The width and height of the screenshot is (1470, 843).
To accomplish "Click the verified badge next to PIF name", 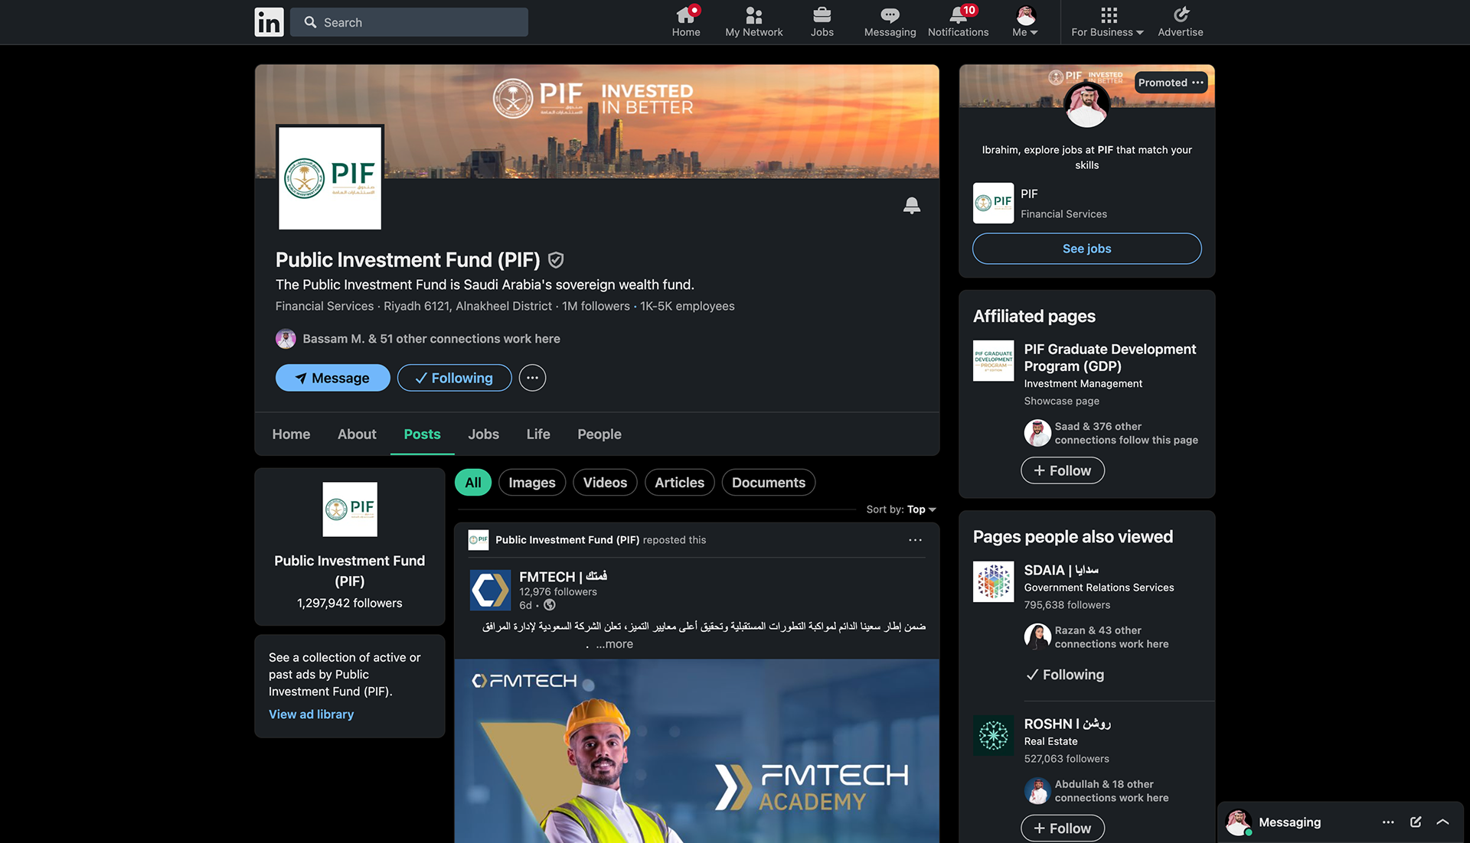I will tap(556, 260).
